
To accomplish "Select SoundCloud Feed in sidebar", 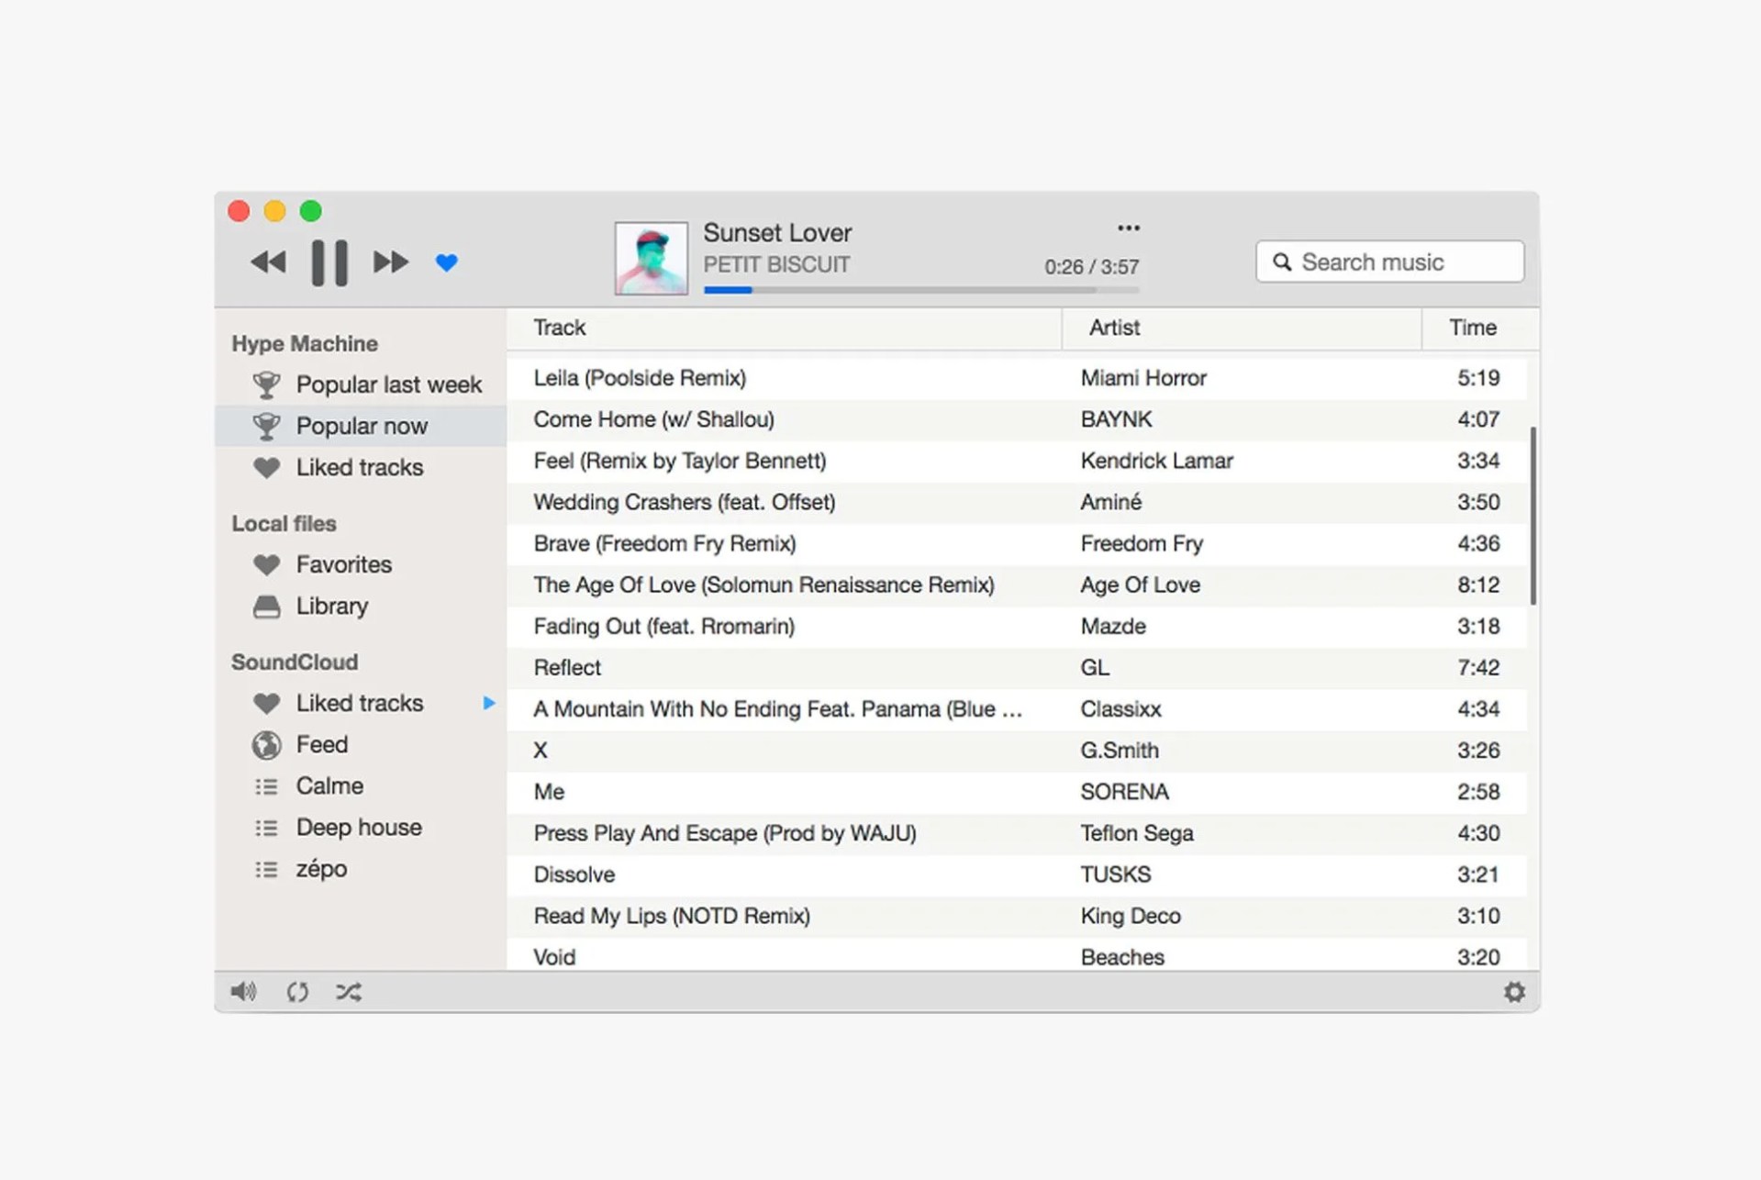I will [321, 744].
